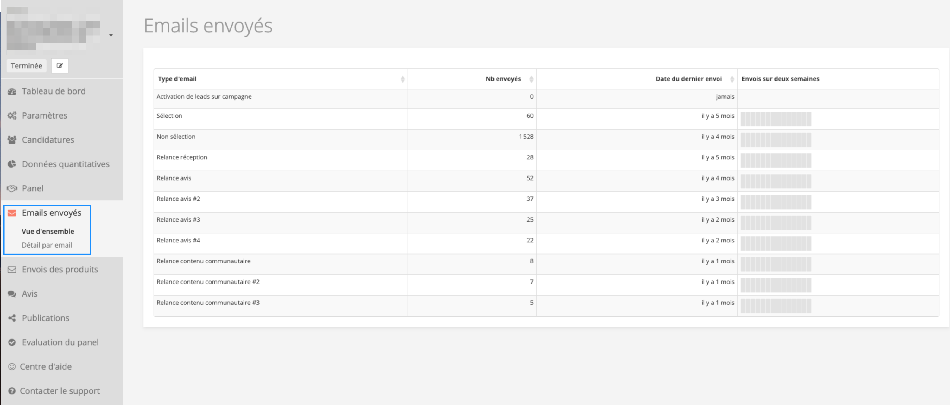Click the Sélection row two-week sparkline bar
This screenshot has width=950, height=405.
point(775,119)
